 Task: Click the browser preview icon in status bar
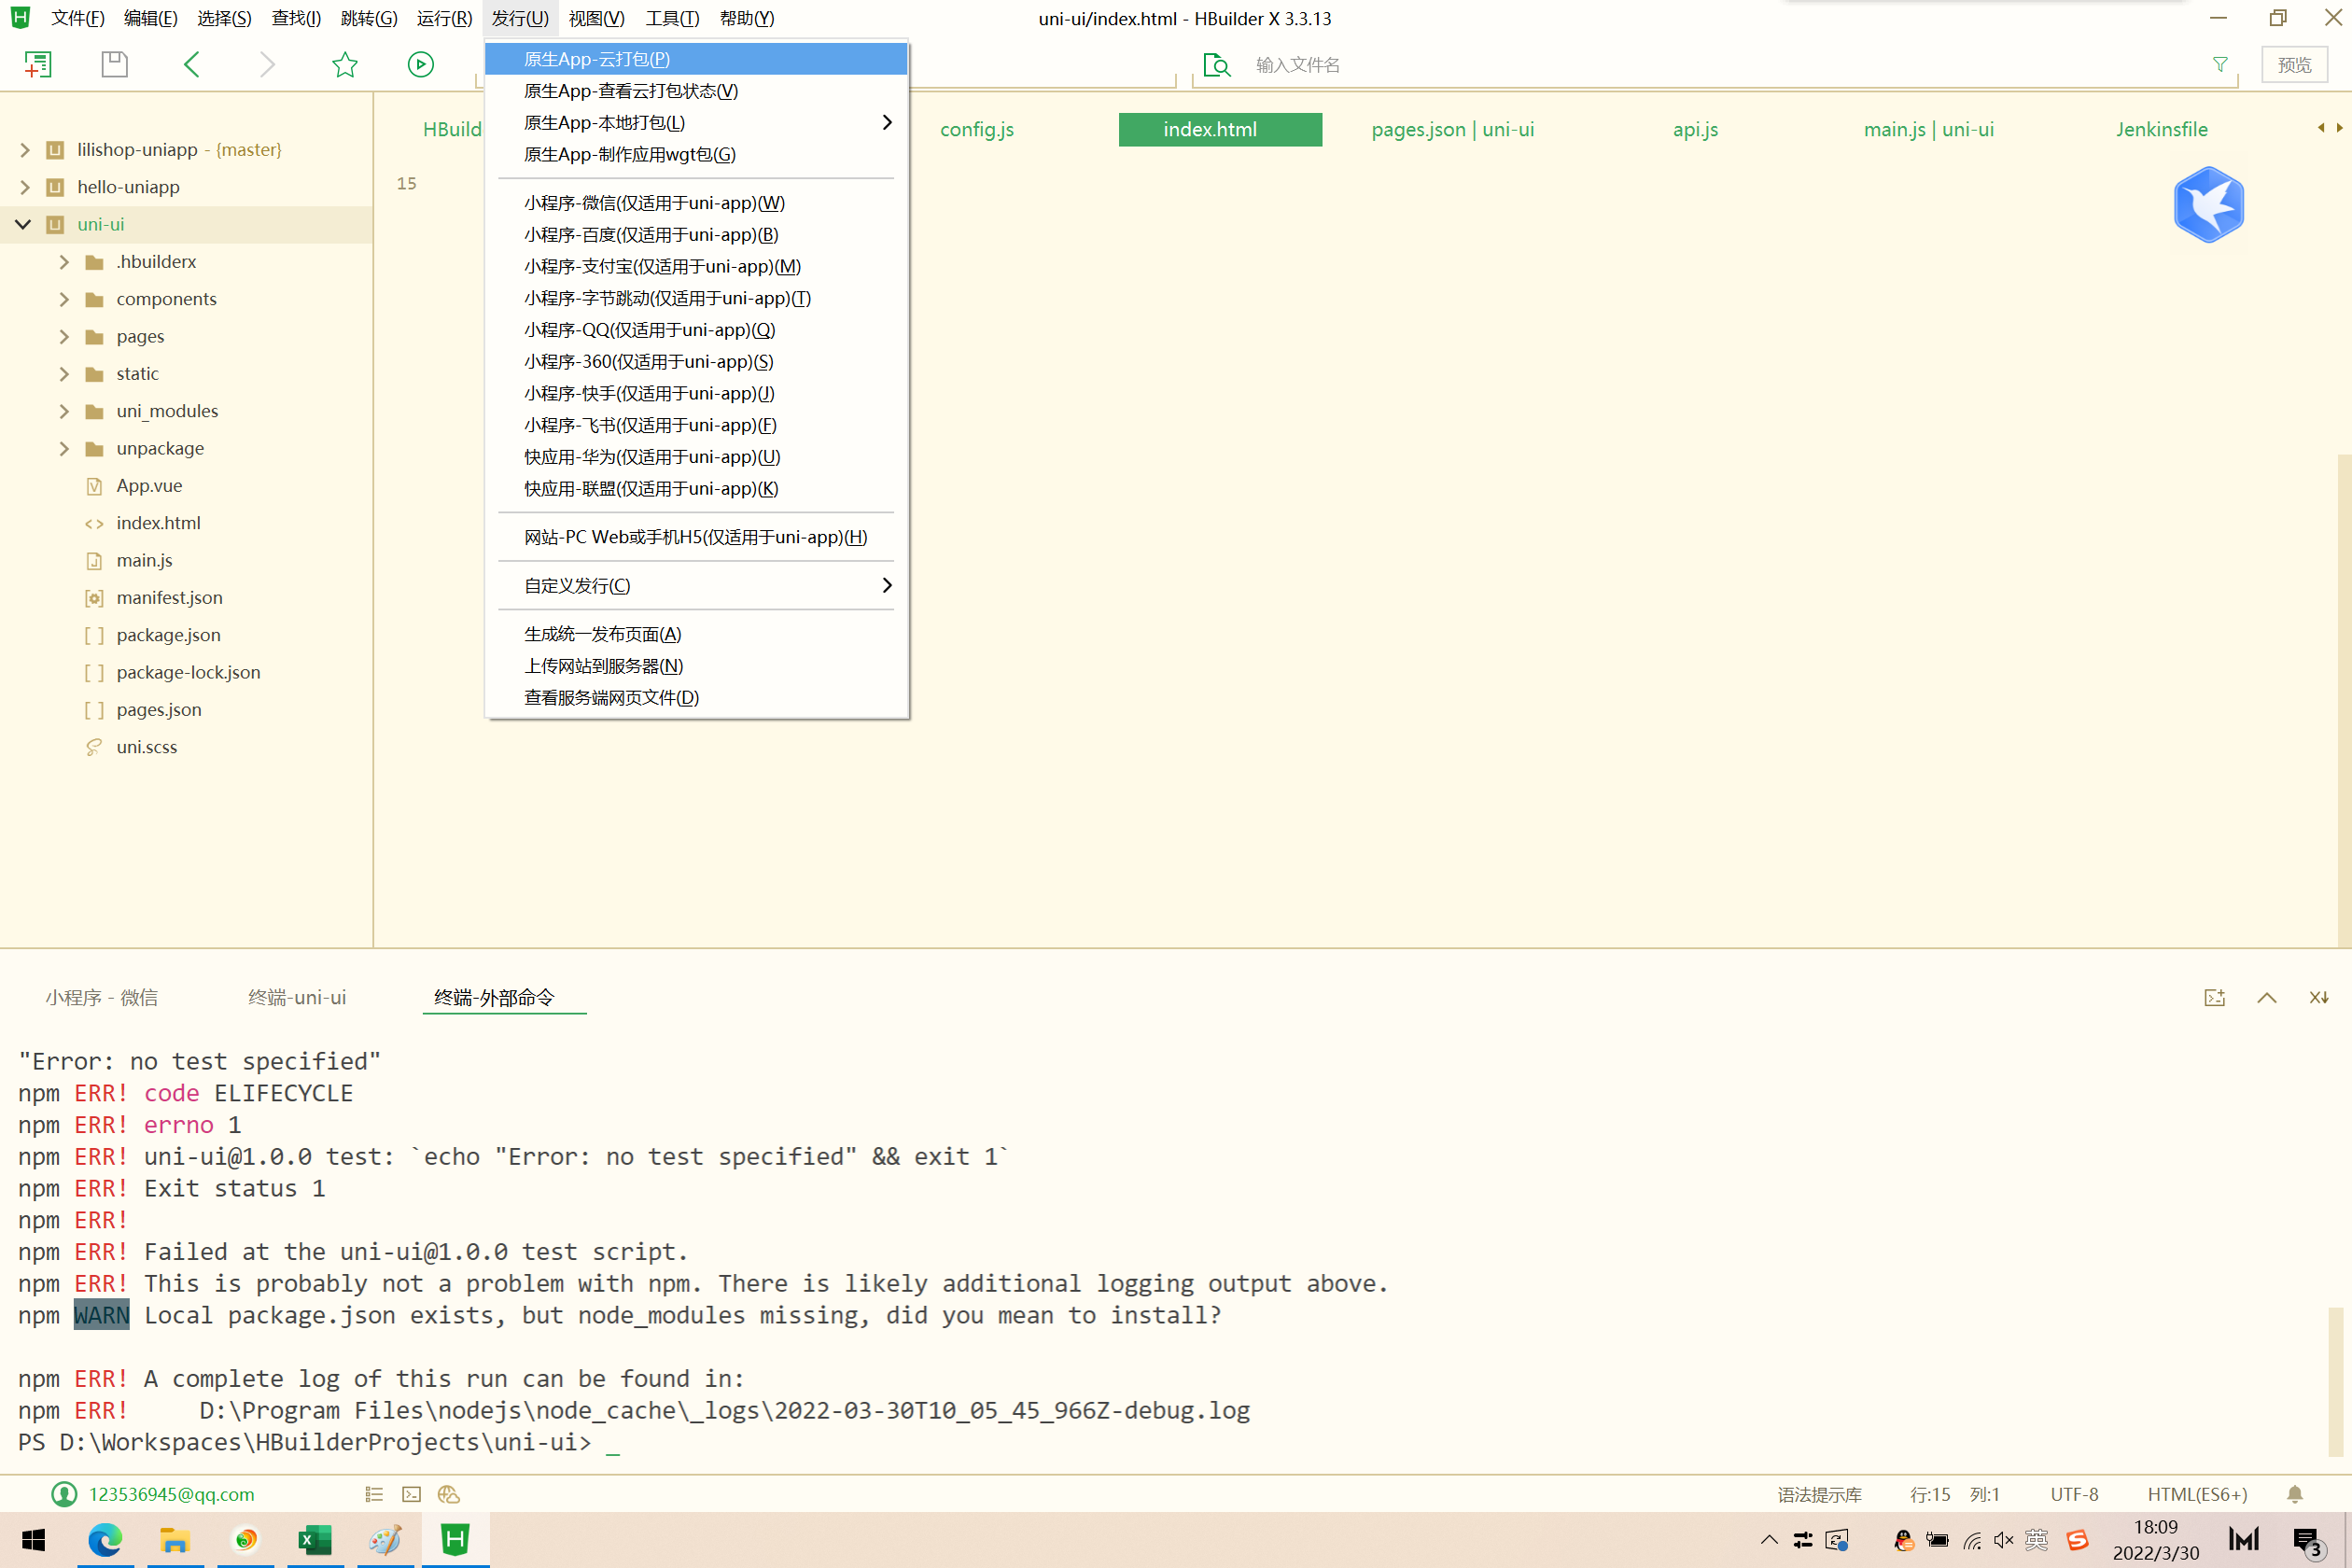pyautogui.click(x=449, y=1494)
